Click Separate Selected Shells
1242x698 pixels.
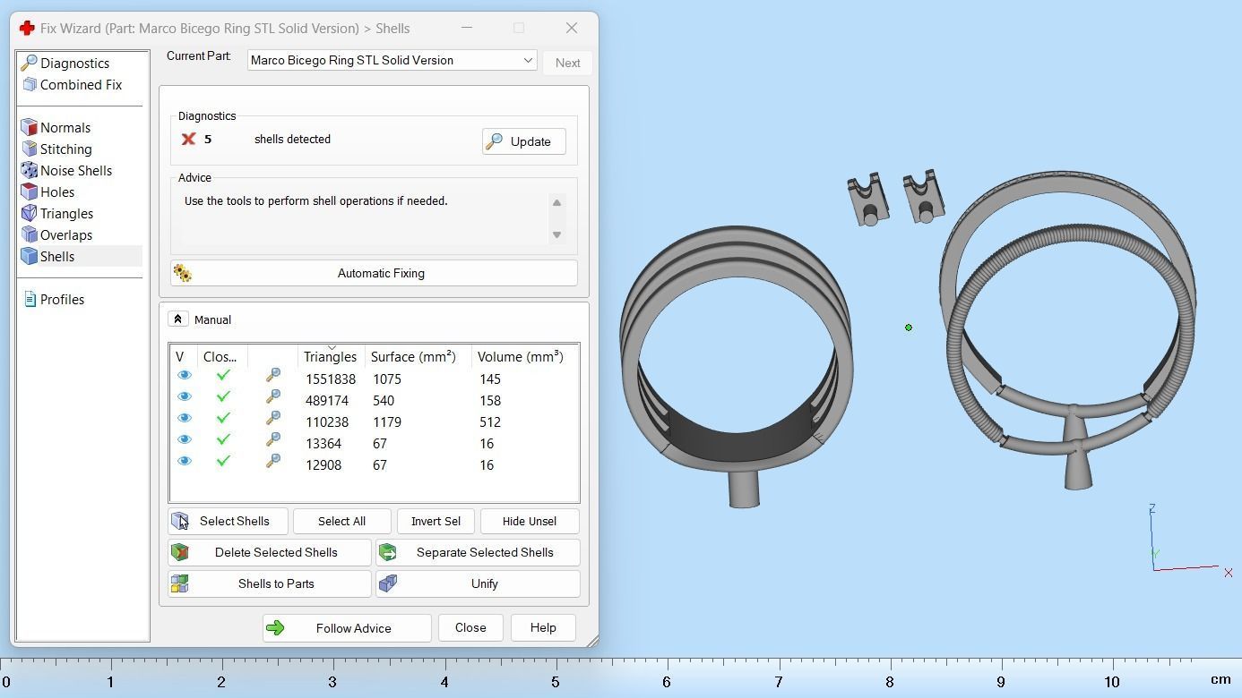tap(478, 552)
